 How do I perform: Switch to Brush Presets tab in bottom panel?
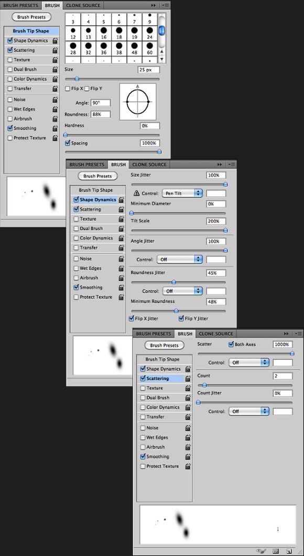(154, 334)
